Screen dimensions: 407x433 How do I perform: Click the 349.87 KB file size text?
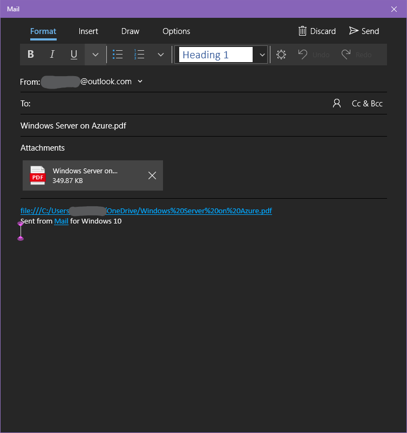pos(67,181)
